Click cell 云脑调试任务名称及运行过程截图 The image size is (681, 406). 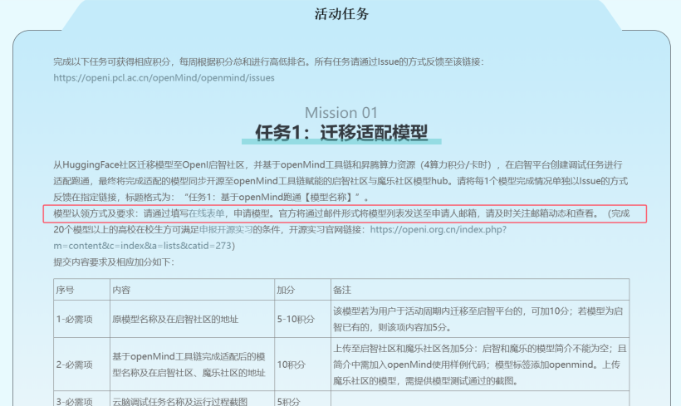pos(192,400)
